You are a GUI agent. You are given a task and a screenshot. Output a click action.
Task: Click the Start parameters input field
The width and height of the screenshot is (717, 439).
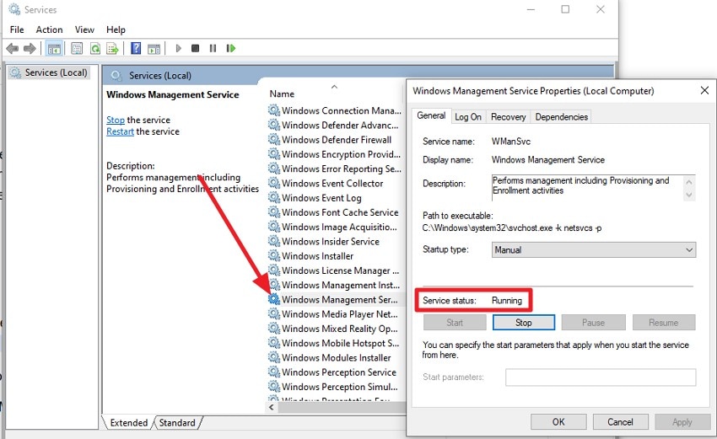pos(601,377)
